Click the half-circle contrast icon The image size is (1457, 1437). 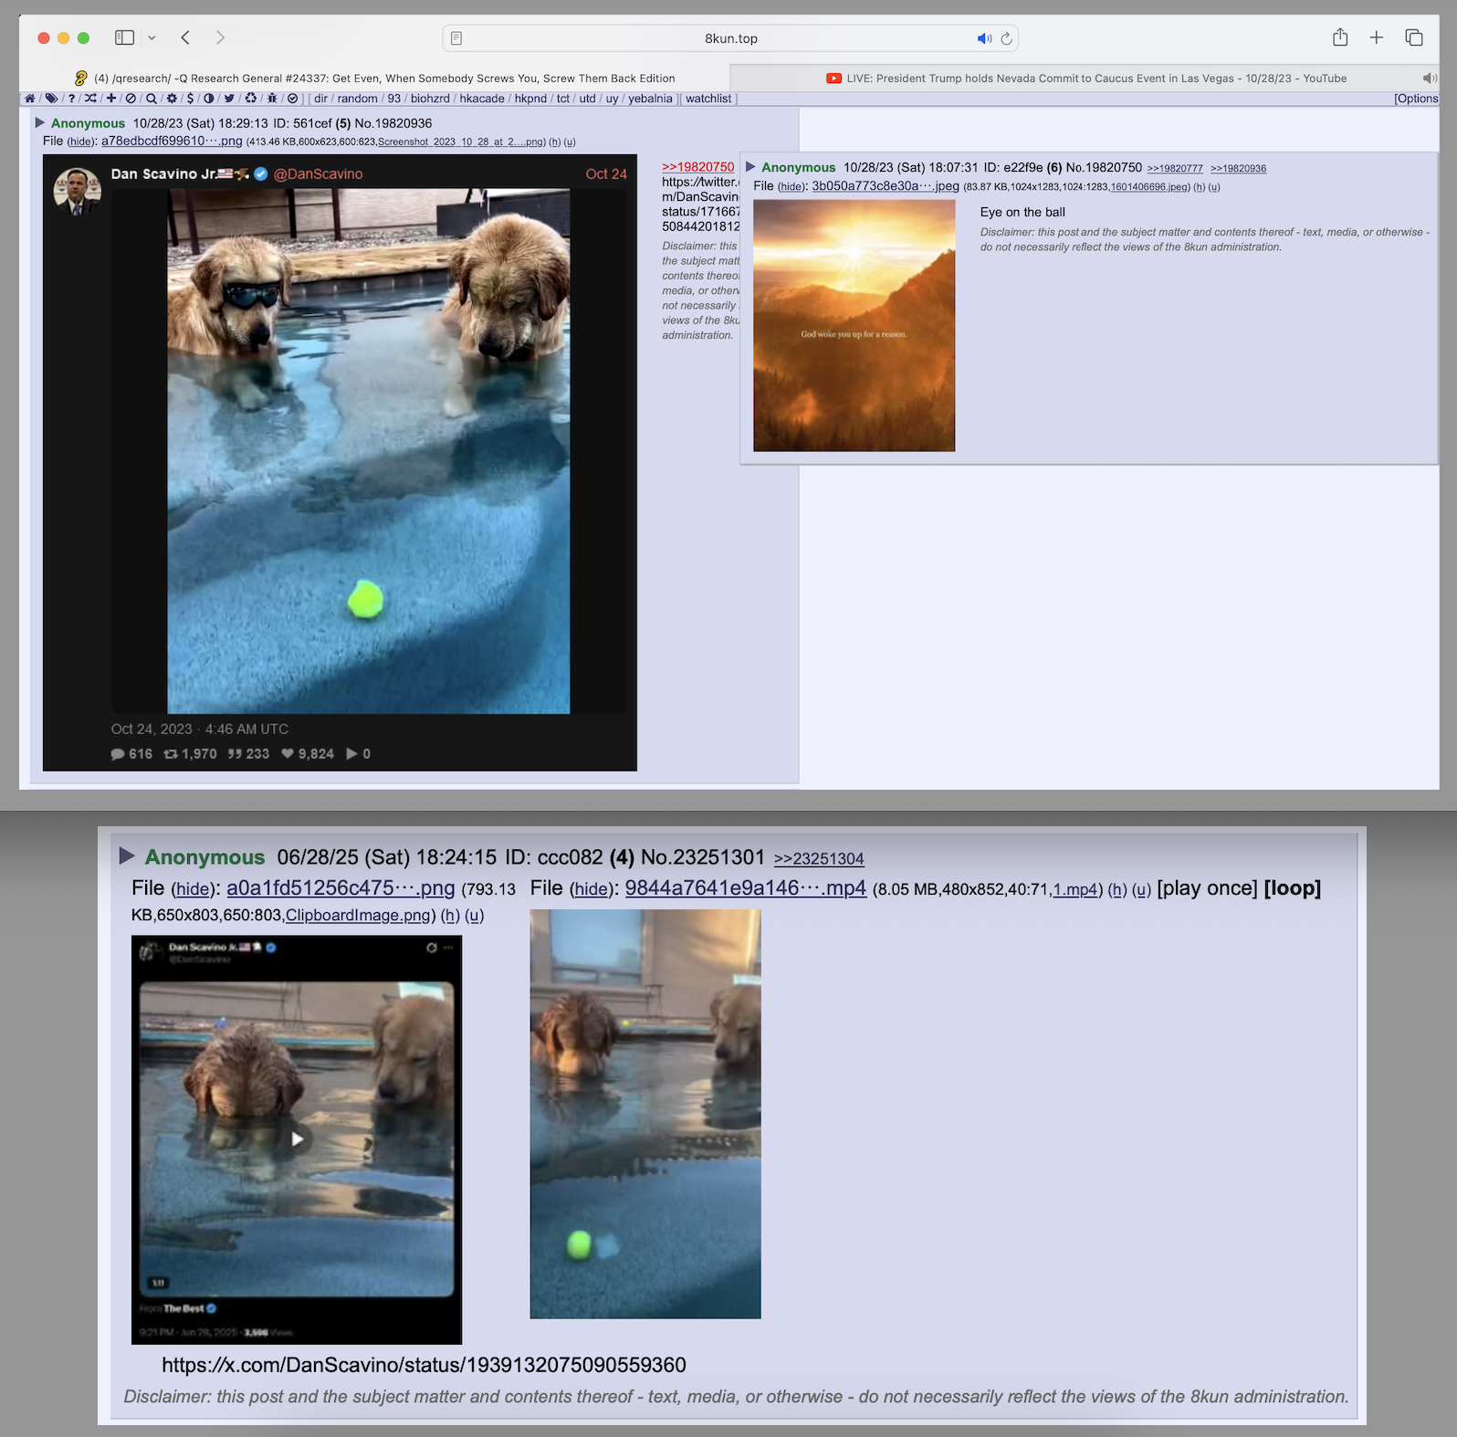208,99
